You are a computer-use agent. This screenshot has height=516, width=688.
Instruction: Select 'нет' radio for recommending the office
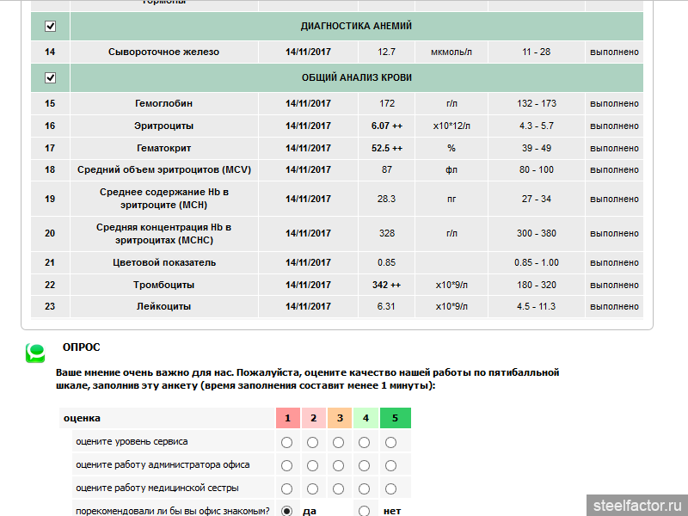[364, 511]
